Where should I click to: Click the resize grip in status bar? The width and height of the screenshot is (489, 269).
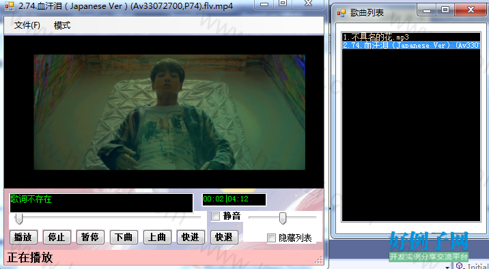click(x=319, y=260)
